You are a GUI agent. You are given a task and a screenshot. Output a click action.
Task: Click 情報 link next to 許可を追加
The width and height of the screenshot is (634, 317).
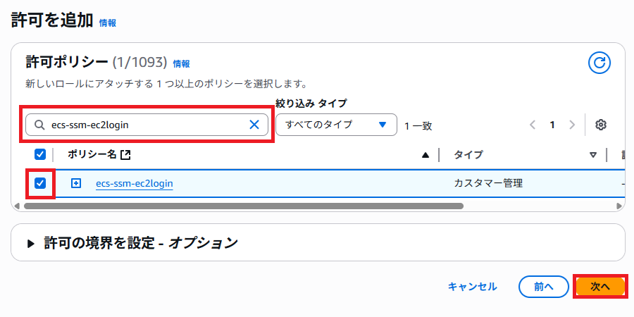tap(108, 23)
